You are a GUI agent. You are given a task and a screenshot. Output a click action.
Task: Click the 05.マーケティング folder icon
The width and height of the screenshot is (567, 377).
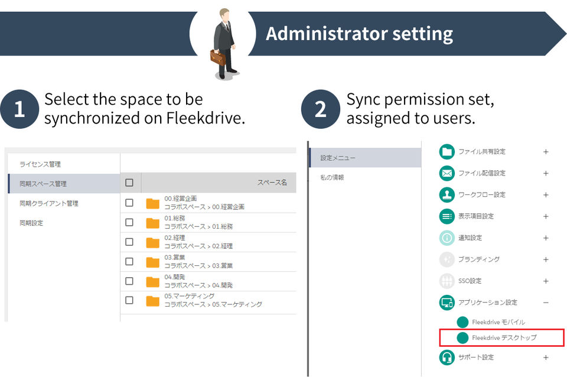click(x=153, y=300)
